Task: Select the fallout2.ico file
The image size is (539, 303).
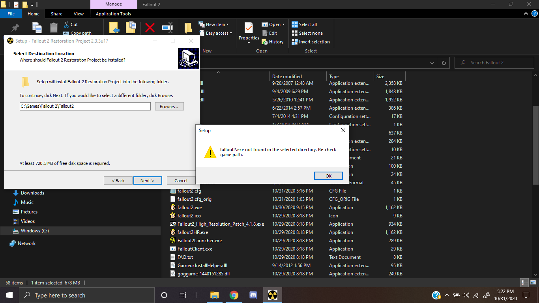Action: (189, 216)
